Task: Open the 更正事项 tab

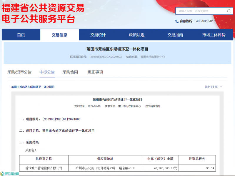Action: pos(95,72)
